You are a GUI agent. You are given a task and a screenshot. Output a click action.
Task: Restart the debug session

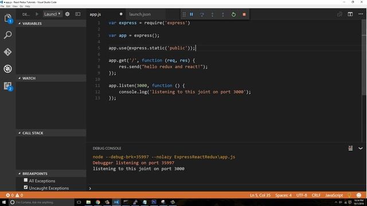tap(233, 14)
